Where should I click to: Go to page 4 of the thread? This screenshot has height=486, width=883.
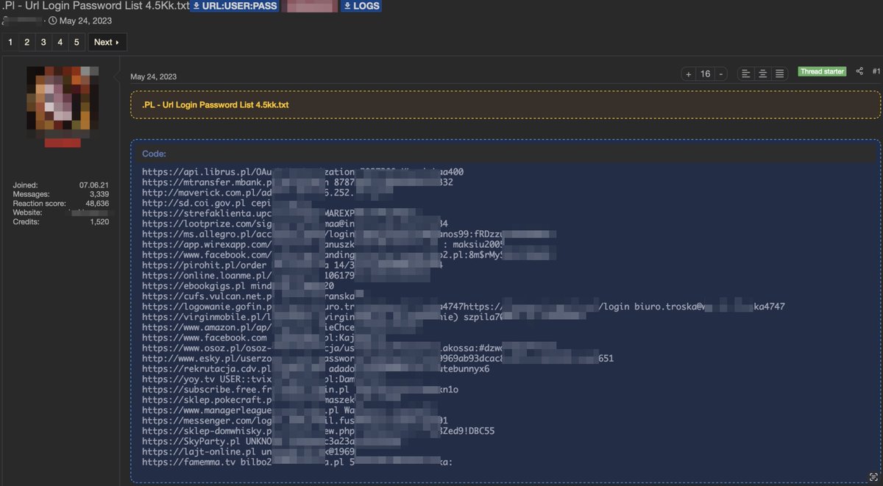(x=60, y=42)
